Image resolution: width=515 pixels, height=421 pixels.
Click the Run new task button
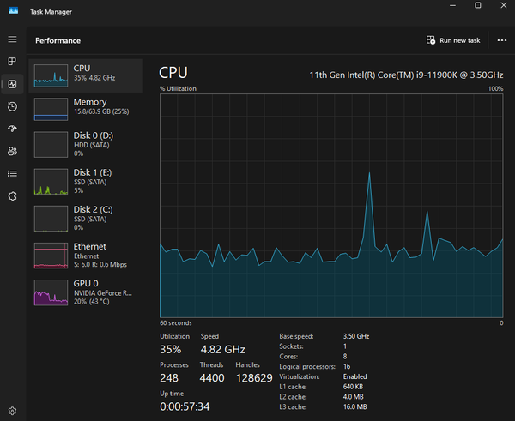[x=454, y=40]
